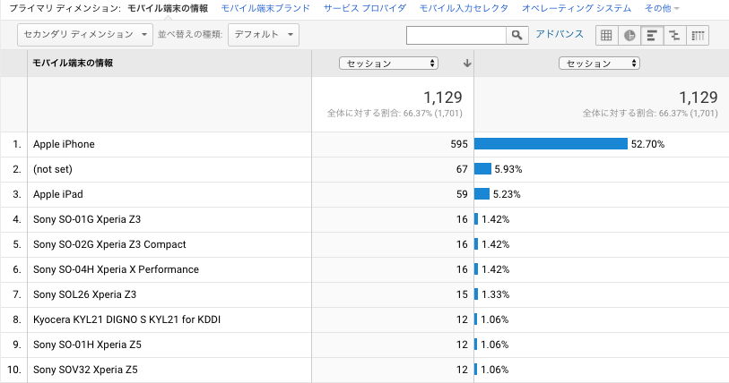Switch to comparison view icon
Viewport: 729px width, 383px height.
coord(674,35)
